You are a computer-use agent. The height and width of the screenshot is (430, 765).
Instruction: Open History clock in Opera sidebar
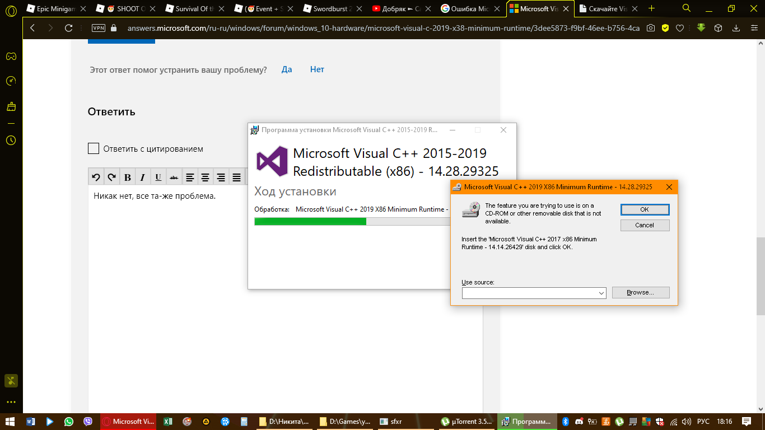coord(11,141)
